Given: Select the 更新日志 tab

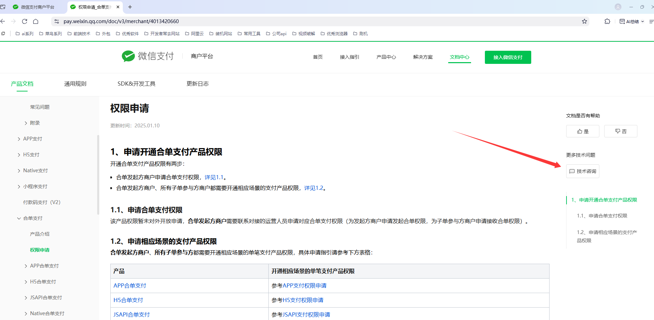Looking at the screenshot, I should pos(198,84).
